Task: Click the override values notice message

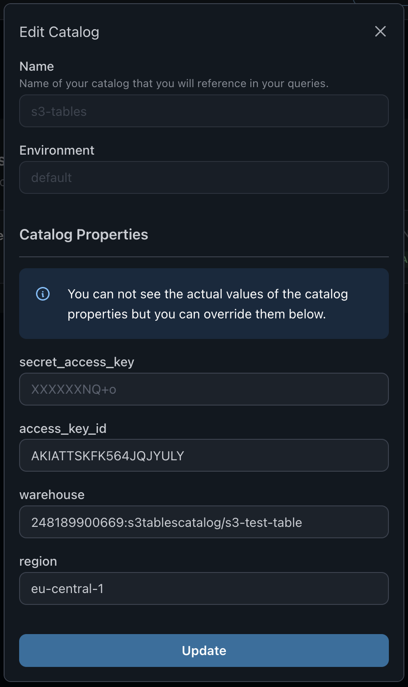Action: coord(208,304)
